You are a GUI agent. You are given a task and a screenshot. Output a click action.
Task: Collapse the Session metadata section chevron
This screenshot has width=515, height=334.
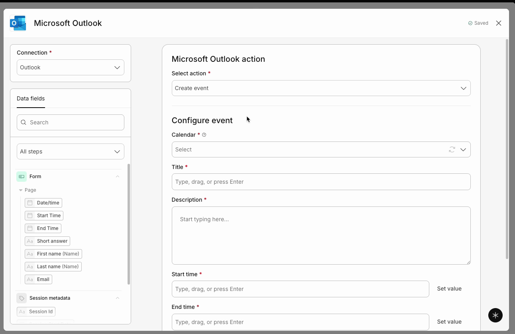pyautogui.click(x=118, y=298)
